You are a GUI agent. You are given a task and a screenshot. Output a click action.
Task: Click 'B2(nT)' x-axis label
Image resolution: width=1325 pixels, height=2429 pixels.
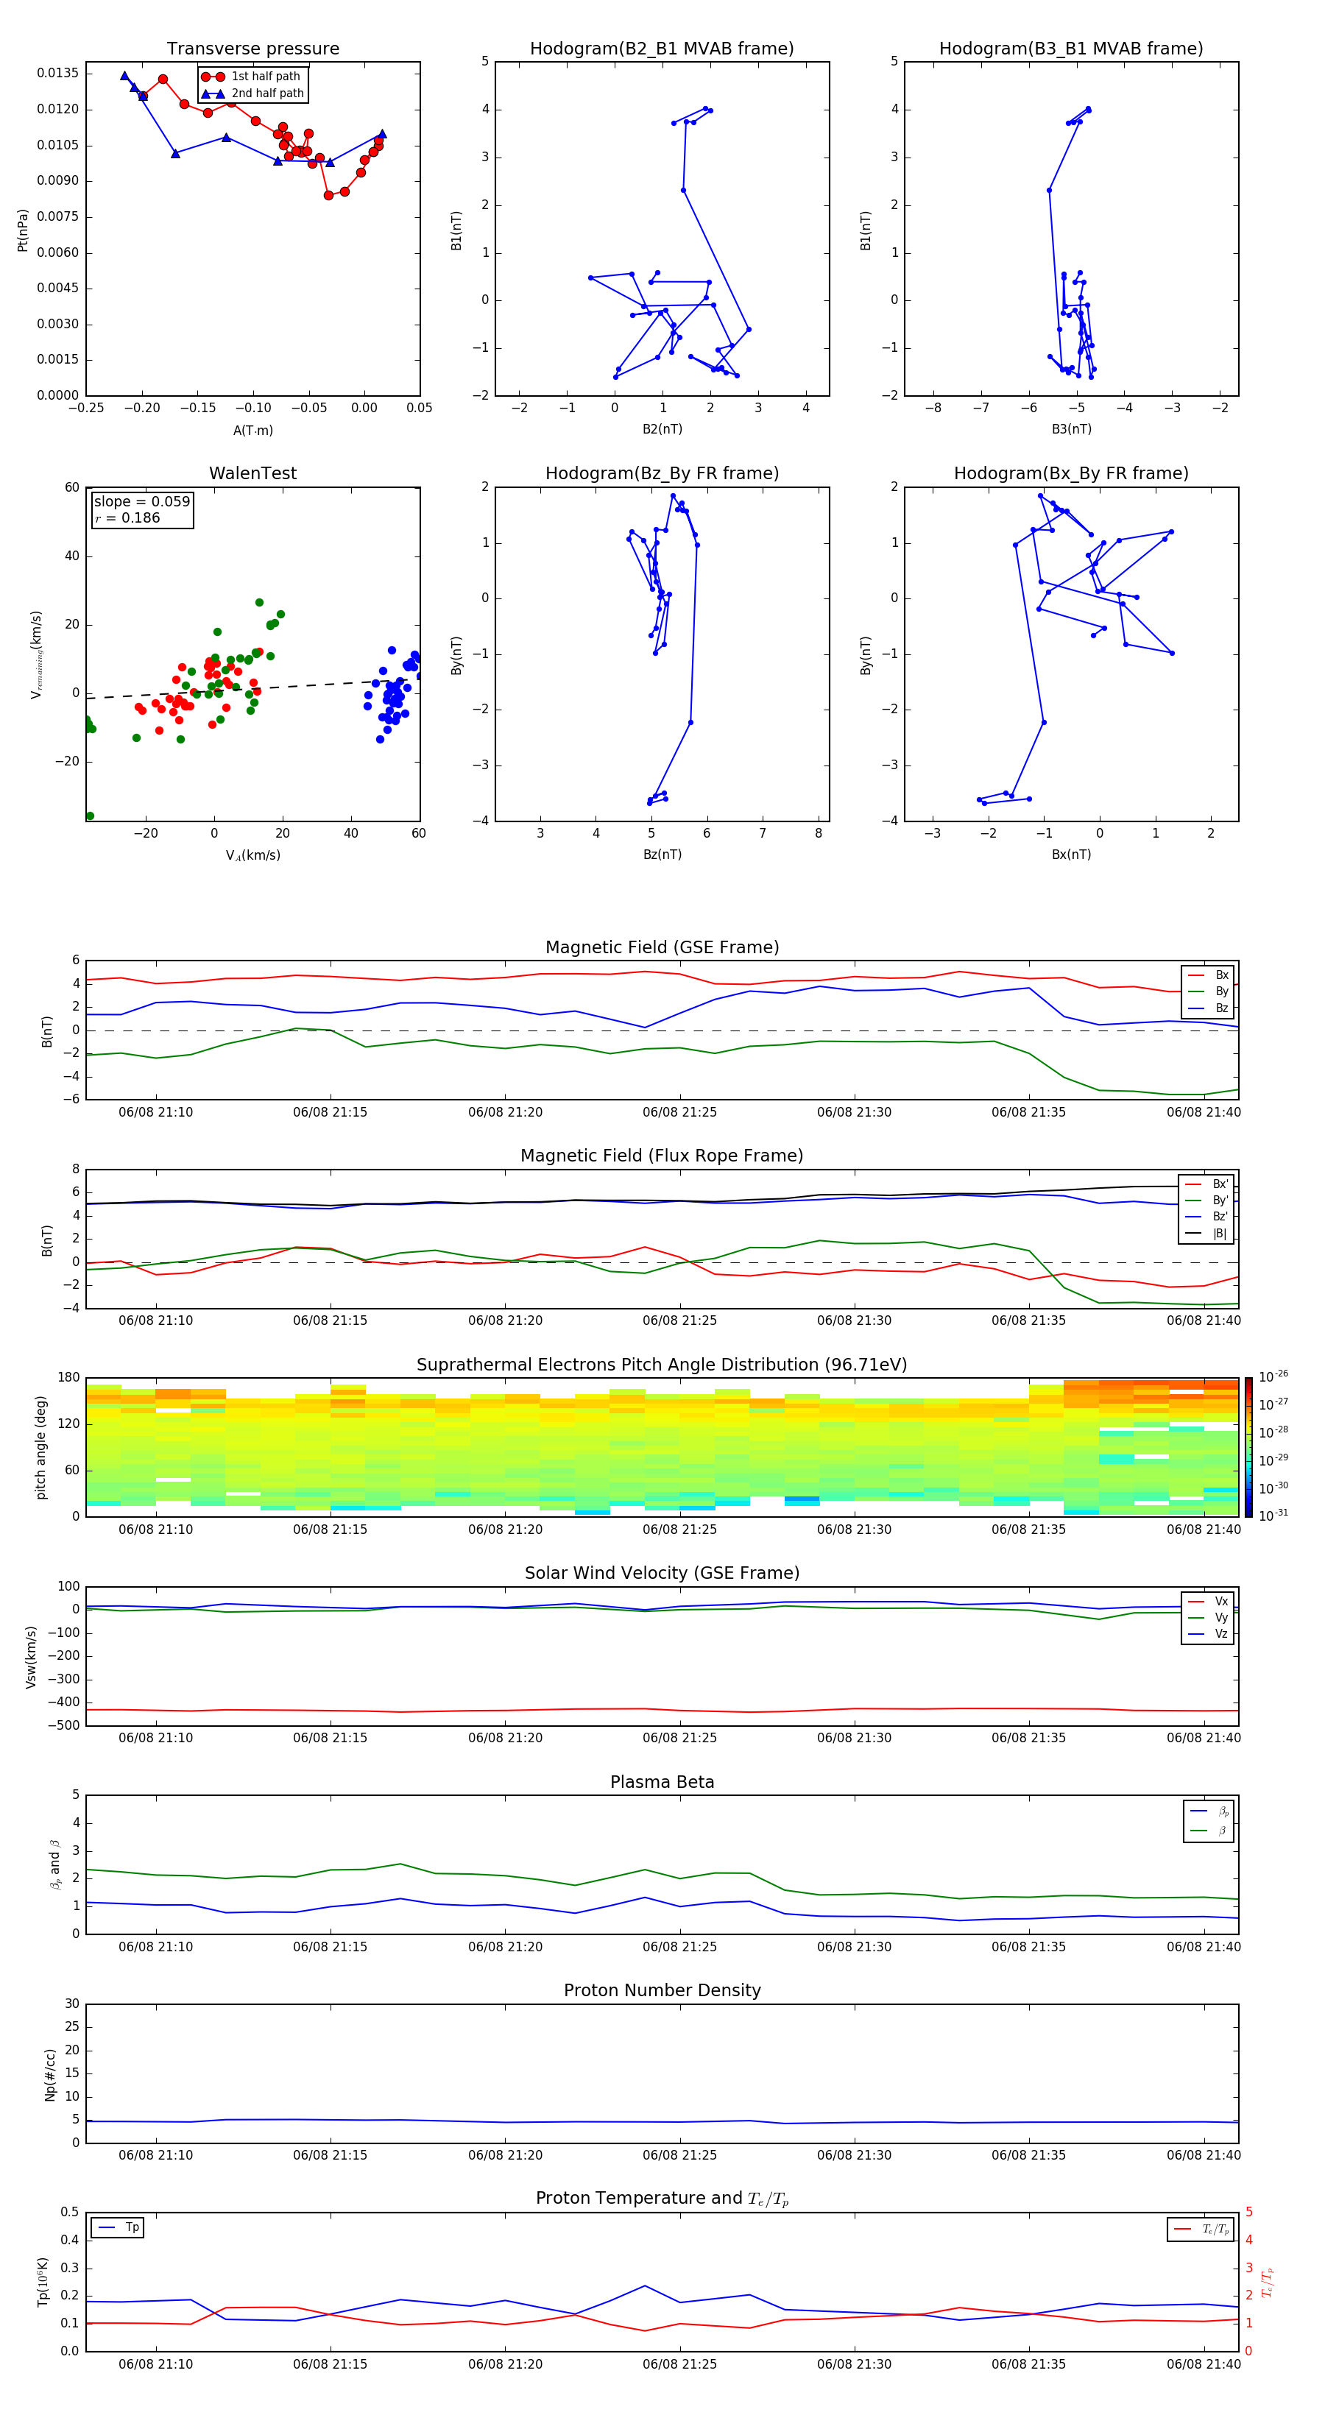pyautogui.click(x=662, y=429)
